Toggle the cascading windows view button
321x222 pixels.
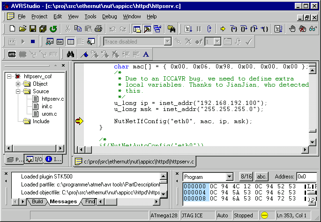[157, 29]
